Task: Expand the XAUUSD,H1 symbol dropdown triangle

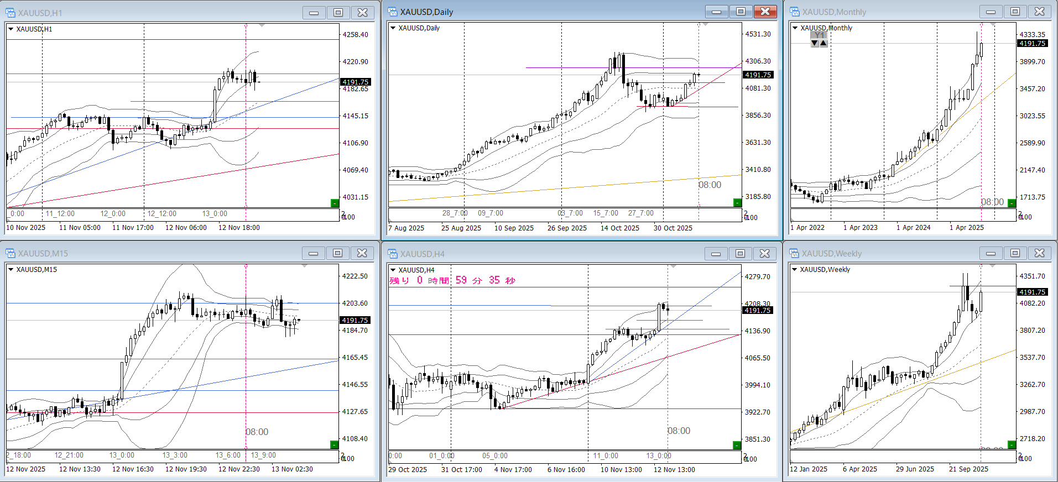Action: click(x=11, y=29)
